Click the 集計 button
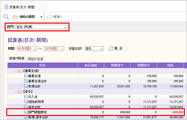The image size is (187, 120). click(x=117, y=48)
